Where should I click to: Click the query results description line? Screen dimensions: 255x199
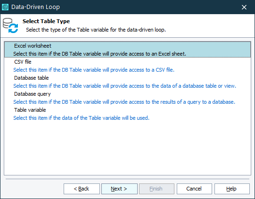click(124, 102)
